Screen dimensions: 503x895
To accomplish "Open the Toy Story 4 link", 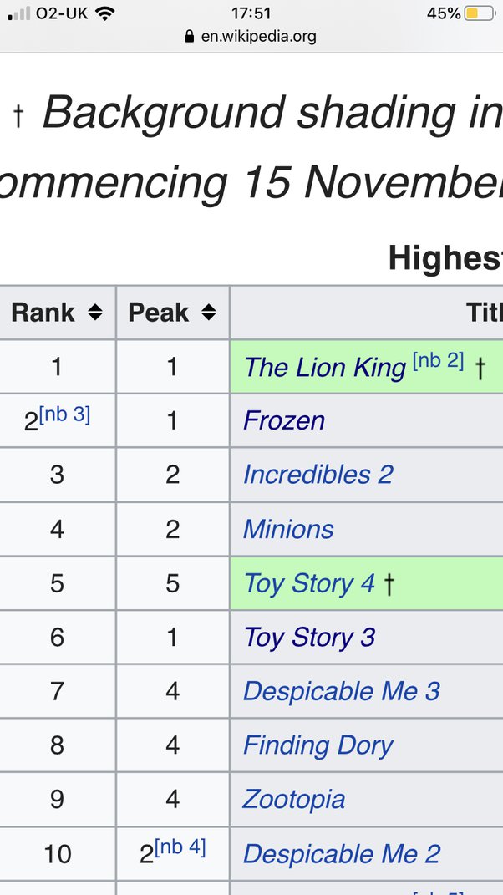I will pos(309,583).
